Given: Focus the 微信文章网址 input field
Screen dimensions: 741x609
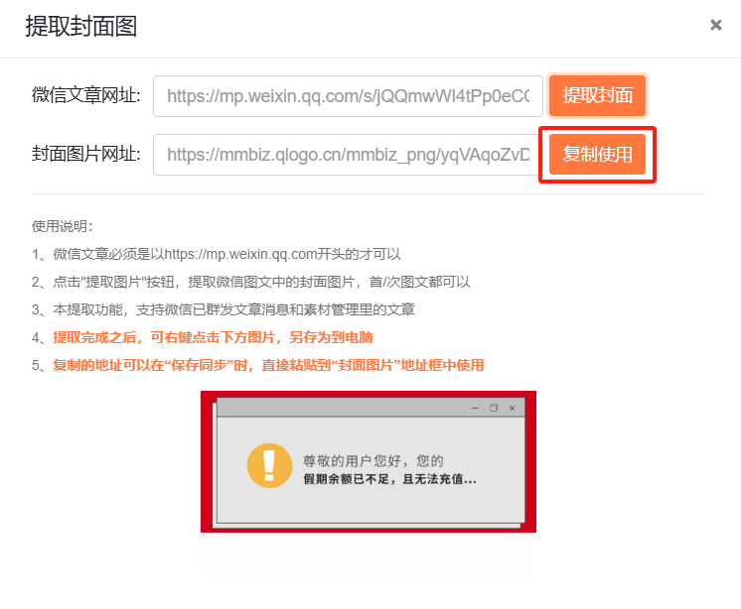Looking at the screenshot, I should coord(348,96).
